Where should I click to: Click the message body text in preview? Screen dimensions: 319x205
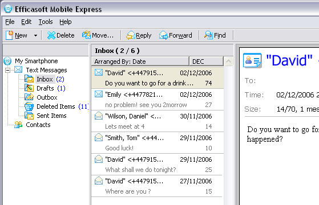[x=283, y=134]
